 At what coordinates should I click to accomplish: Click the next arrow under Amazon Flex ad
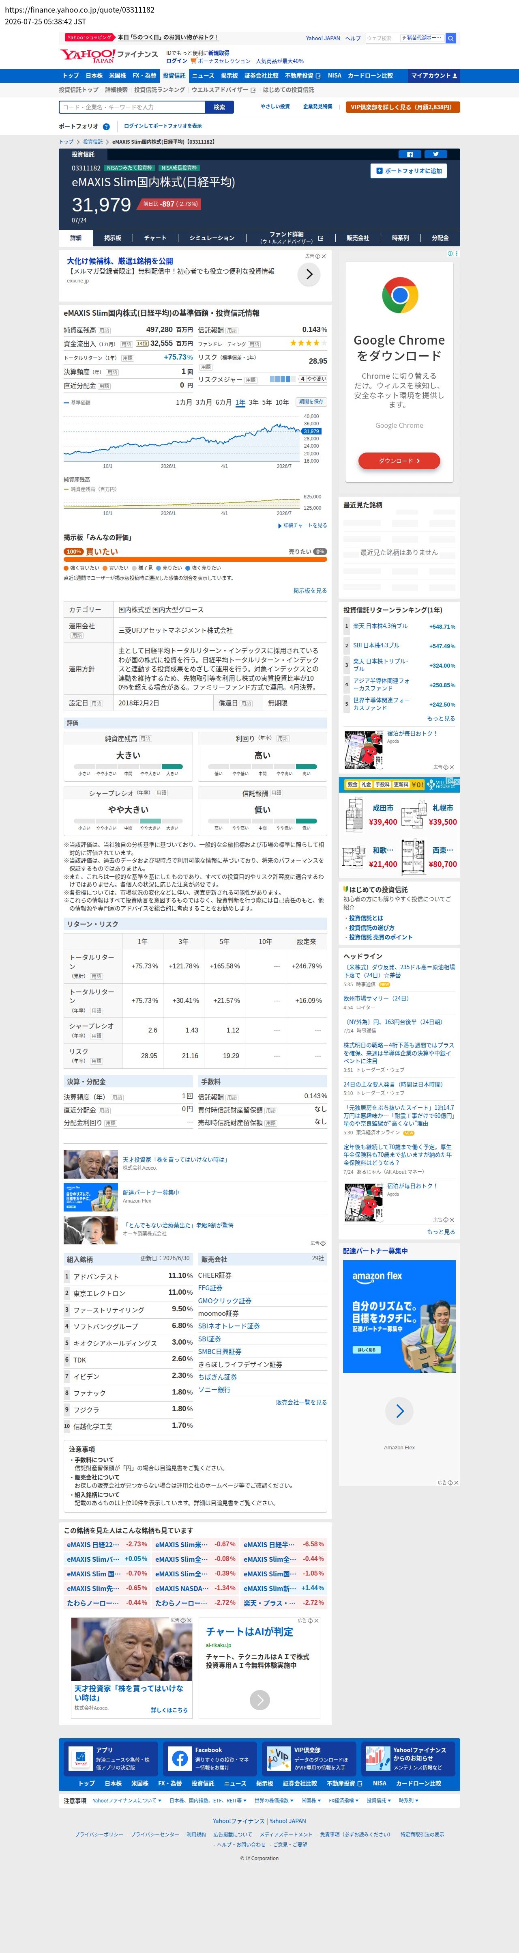click(x=399, y=1411)
